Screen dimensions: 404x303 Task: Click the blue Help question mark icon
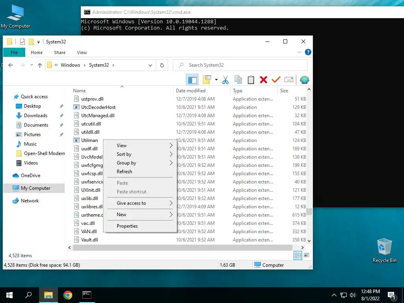click(308, 52)
